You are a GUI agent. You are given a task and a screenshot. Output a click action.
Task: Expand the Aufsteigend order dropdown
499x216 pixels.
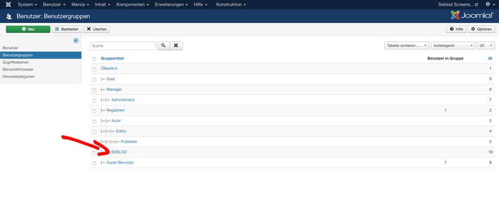coord(453,46)
